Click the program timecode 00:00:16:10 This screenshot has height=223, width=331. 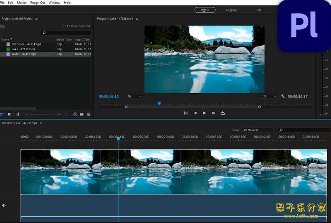(x=109, y=96)
